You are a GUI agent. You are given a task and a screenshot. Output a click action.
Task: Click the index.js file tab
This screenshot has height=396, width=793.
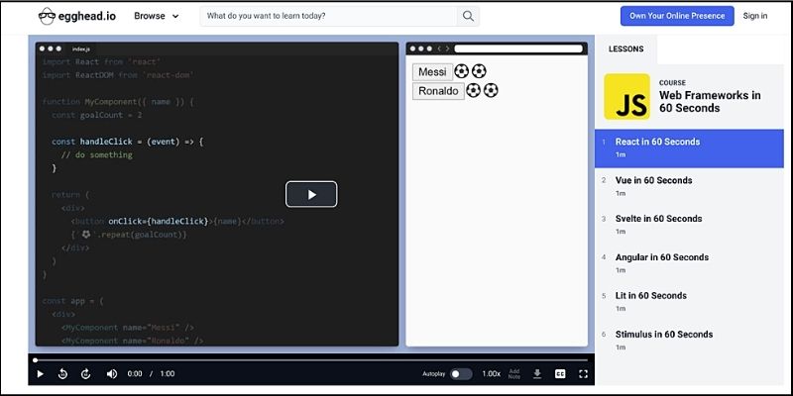(81, 49)
